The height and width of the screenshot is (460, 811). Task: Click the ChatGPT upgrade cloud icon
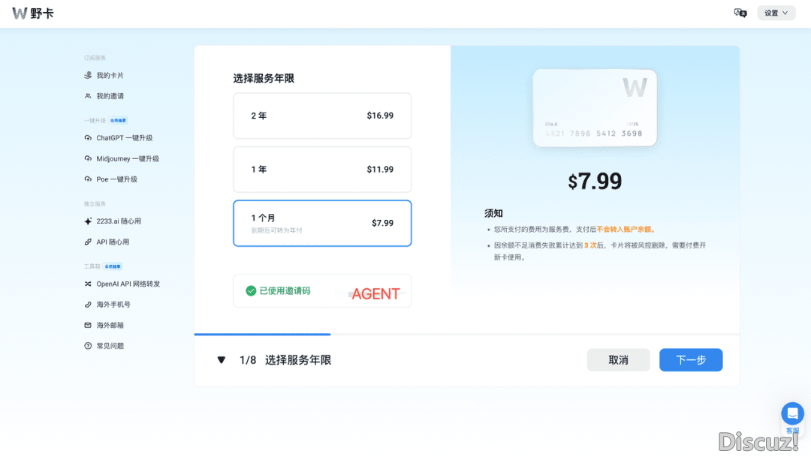(88, 138)
